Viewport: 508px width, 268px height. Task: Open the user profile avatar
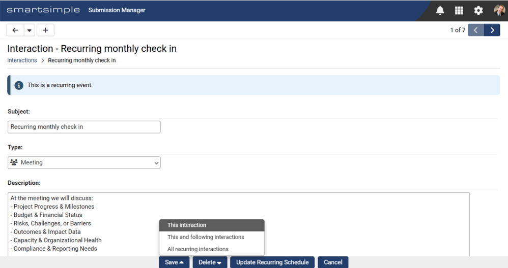coord(499,10)
